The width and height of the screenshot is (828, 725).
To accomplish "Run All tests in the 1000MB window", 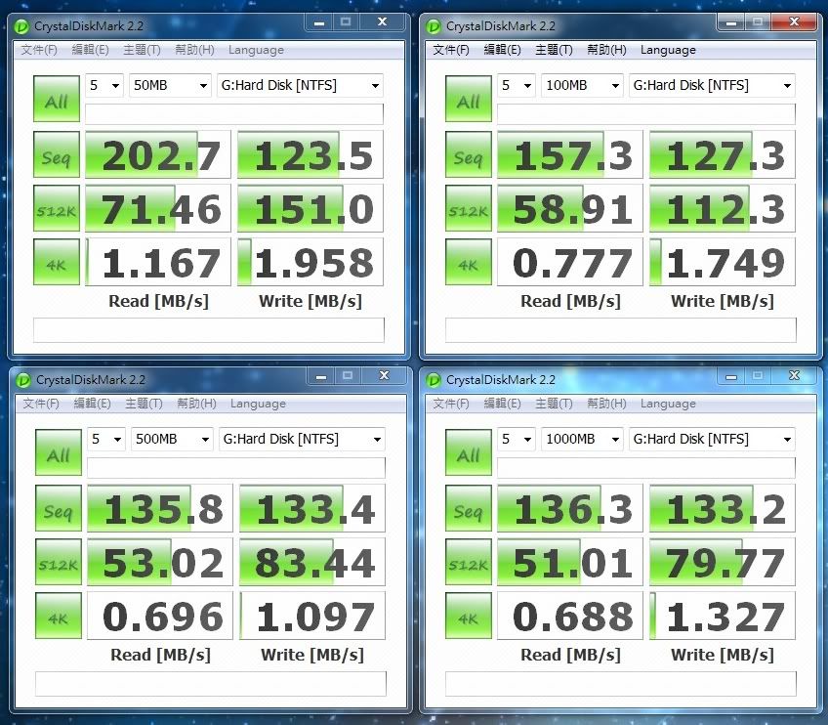I will pos(469,452).
